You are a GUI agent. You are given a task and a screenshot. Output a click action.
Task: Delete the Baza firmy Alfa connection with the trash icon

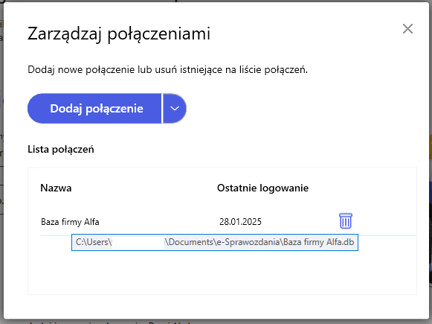346,221
